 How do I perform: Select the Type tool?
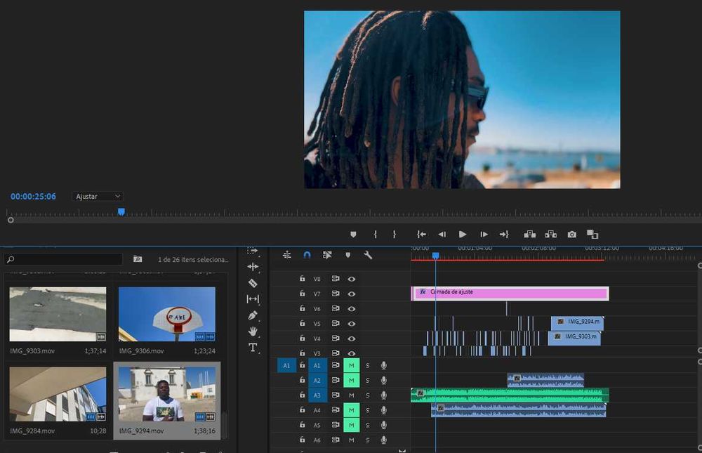[x=253, y=348]
